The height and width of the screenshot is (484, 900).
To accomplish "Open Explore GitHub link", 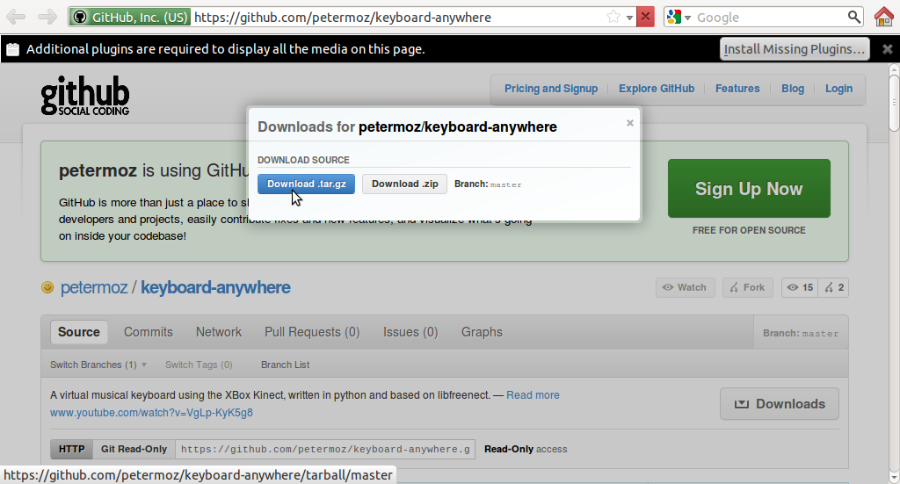I will [x=657, y=89].
